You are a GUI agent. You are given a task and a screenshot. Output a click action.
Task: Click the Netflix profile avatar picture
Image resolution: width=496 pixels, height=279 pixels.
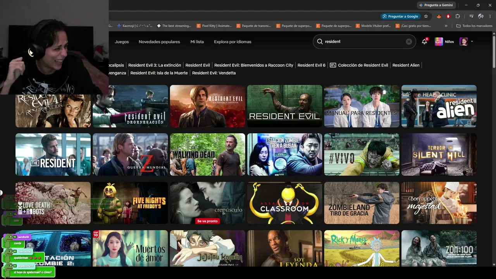coord(463,41)
